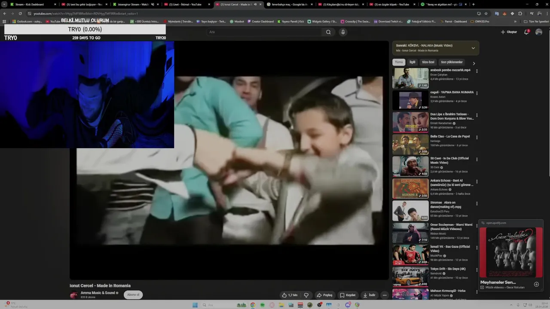550x309 pixels.
Task: Open a new browser tab with plus
Action: [474, 4]
